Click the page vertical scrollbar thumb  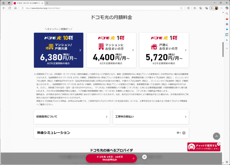[x=223, y=49]
